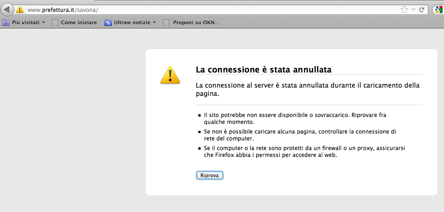Click the Proponi su OKN bookmark icon
The image size is (444, 212).
pos(166,22)
